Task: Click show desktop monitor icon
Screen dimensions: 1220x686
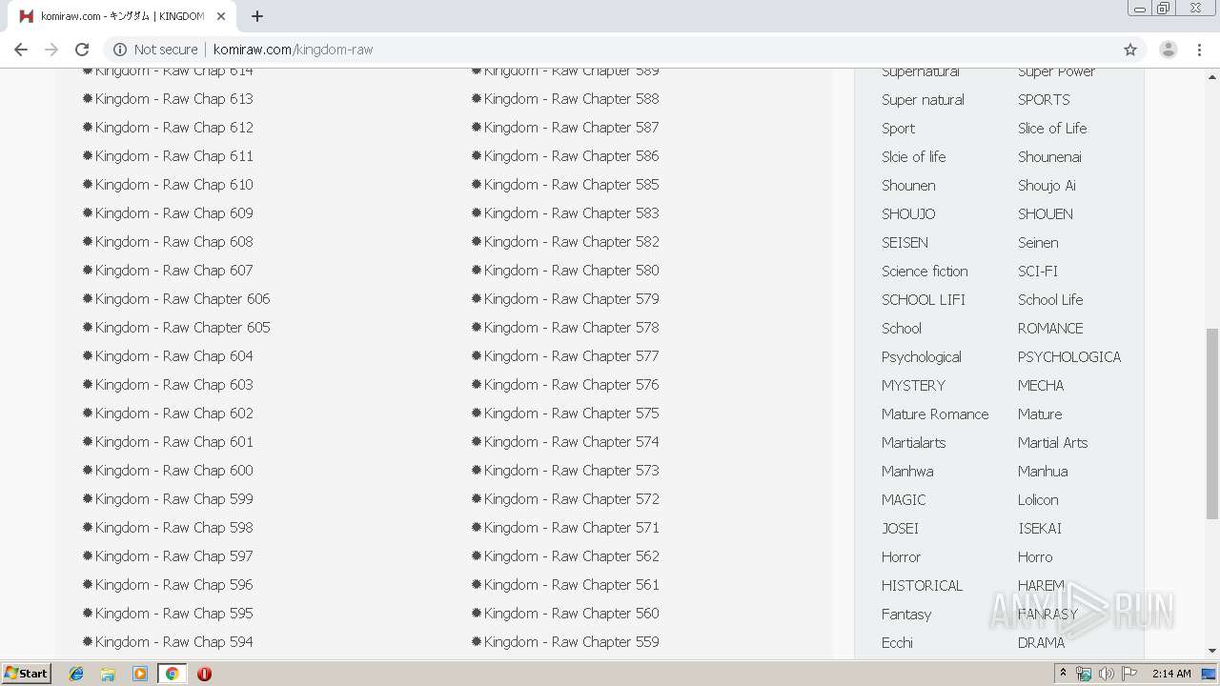Action: (1209, 674)
